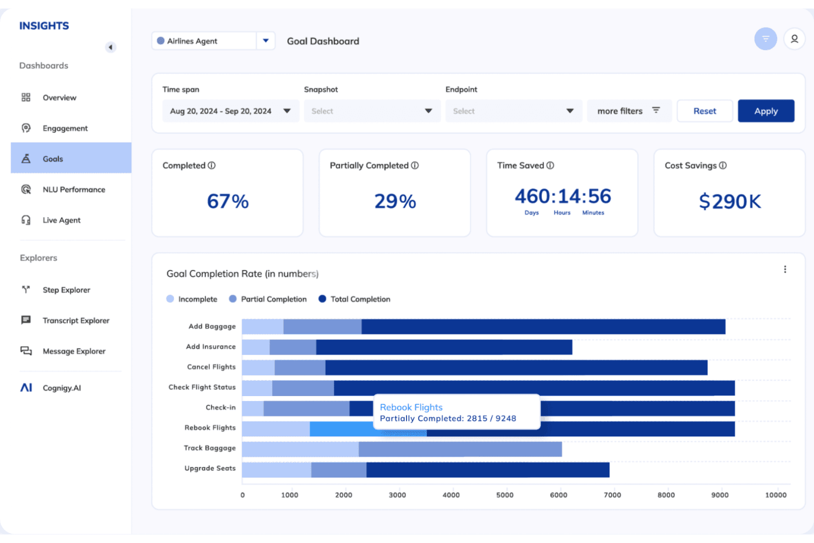Click the NLU Performance icon
This screenshot has height=543, width=814.
pos(26,189)
